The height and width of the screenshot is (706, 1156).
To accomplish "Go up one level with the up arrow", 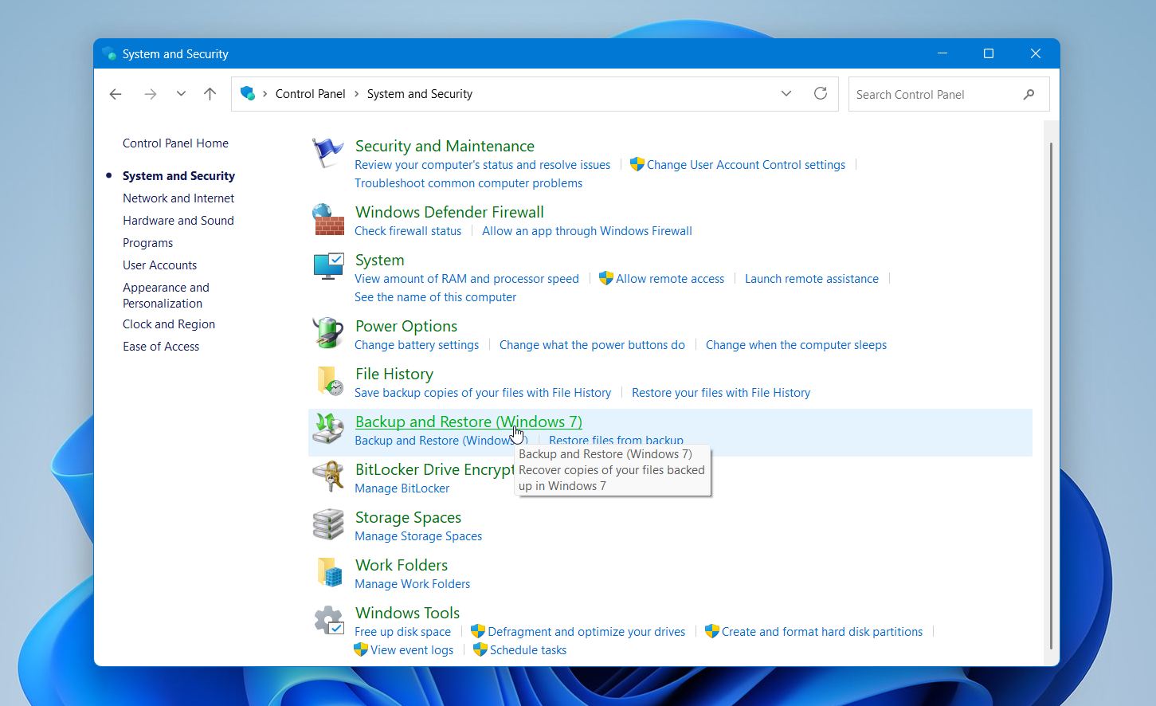I will pos(210,94).
